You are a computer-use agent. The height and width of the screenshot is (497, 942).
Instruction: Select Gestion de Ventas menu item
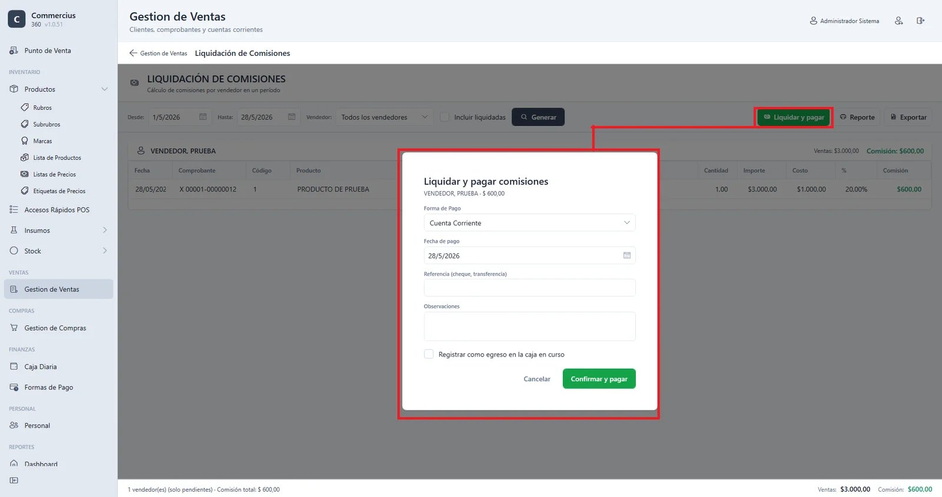click(x=58, y=289)
